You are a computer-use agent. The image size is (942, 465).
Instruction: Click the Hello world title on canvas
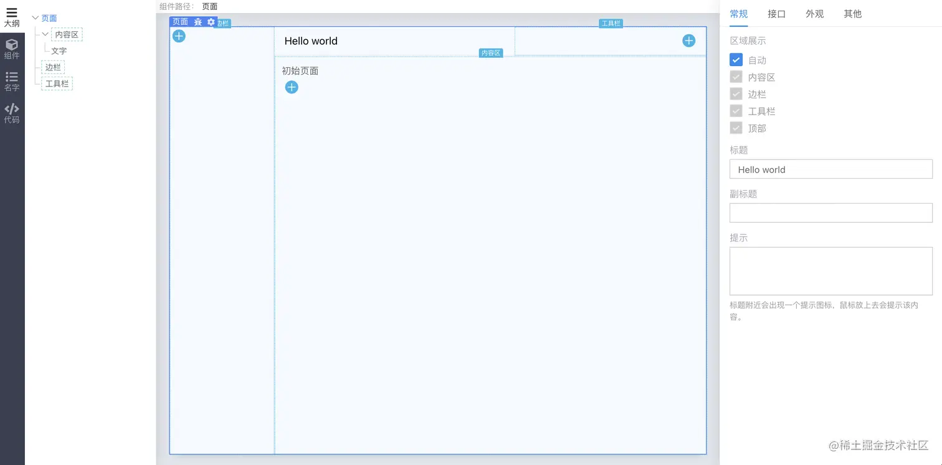pos(311,41)
